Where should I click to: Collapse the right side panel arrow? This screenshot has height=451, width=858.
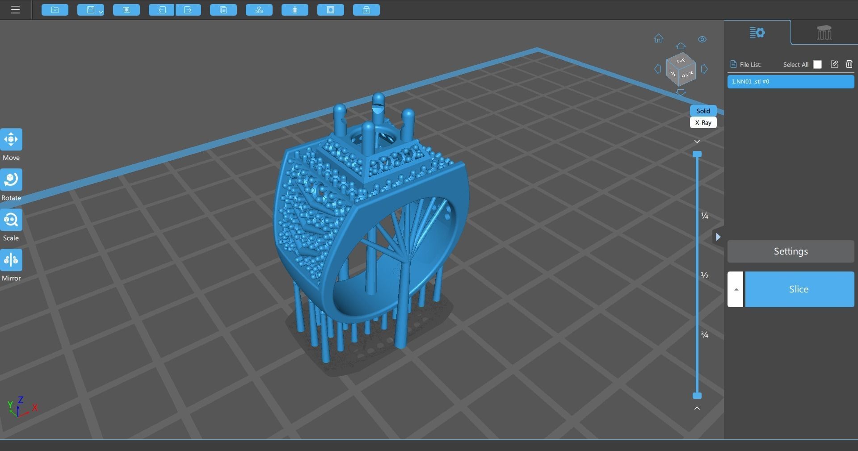click(718, 237)
